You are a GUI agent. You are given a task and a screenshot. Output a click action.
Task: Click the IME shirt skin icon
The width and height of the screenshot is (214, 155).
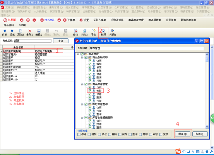coord(207,152)
